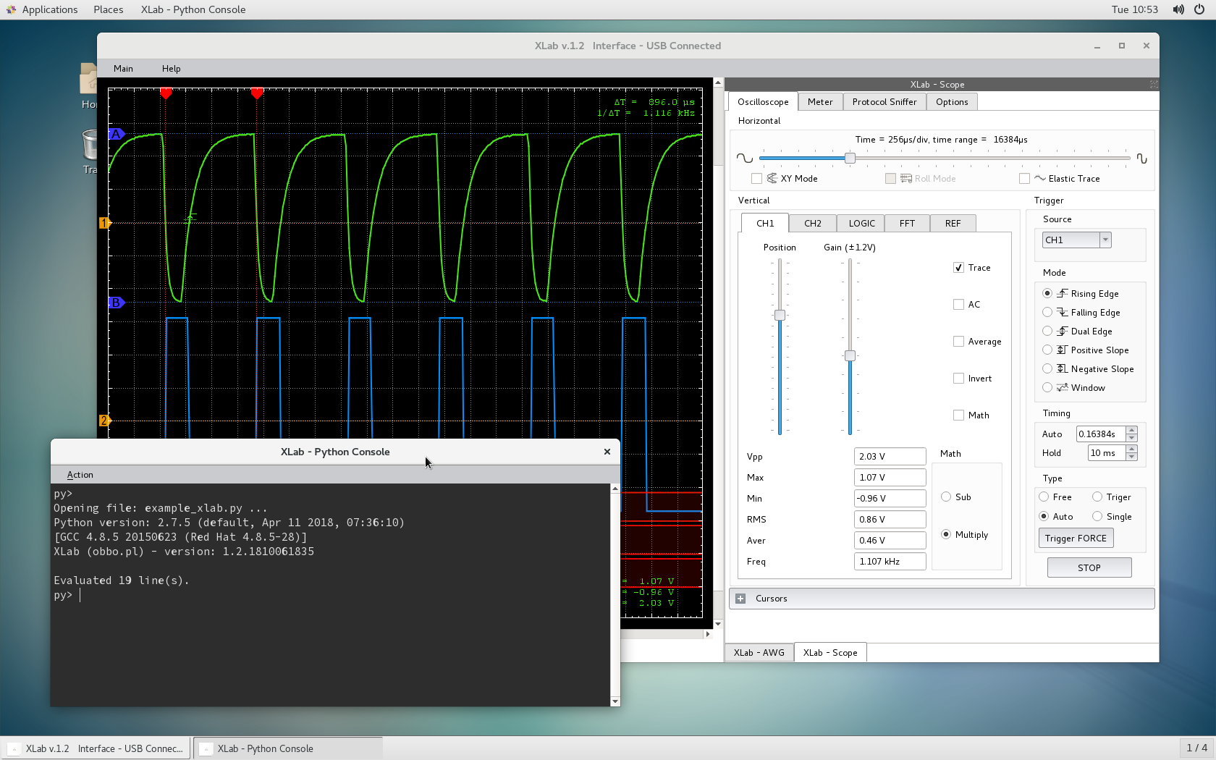Image resolution: width=1216 pixels, height=760 pixels.
Task: Click channel 1 zero-level marker
Action: 105,223
